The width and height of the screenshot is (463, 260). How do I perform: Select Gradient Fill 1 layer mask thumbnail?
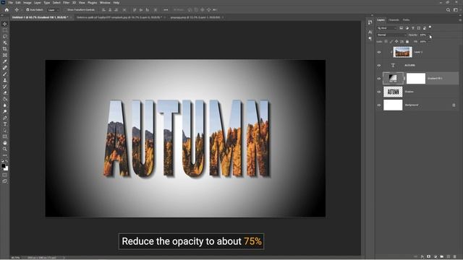coord(416,79)
